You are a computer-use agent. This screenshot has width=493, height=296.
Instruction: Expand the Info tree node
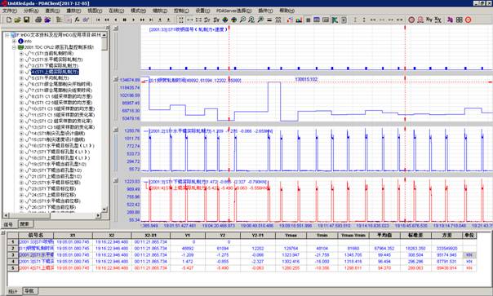pos(14,41)
